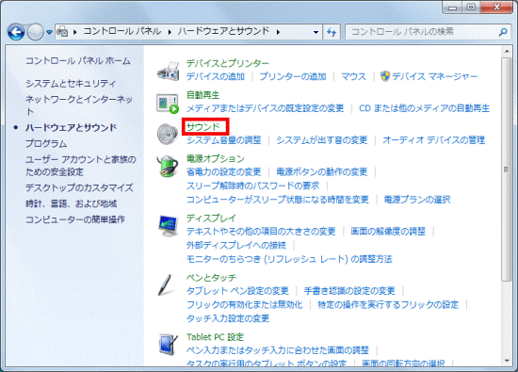The height and width of the screenshot is (372, 518).
Task: Click 画面の解像度の調整 link
Action: tap(388, 232)
